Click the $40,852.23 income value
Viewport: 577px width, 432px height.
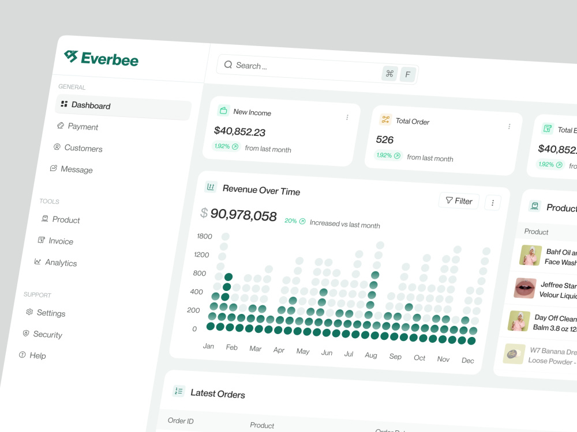click(x=239, y=131)
